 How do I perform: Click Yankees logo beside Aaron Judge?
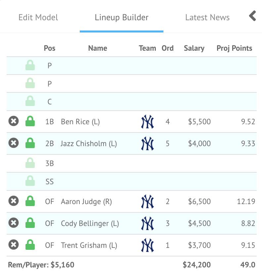point(147,201)
